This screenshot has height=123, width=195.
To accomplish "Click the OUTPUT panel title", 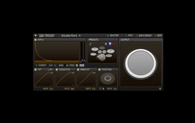I will 125,40.
